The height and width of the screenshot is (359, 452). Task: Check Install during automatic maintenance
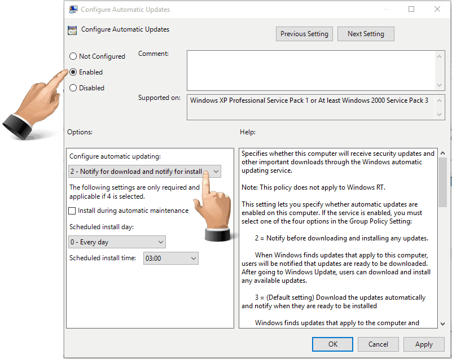coord(72,211)
